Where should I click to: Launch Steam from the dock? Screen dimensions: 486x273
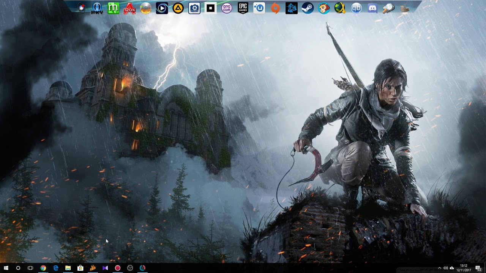click(x=308, y=8)
